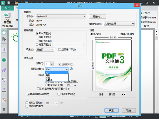
Task: Open the stamp tool icon
Action: [x=4, y=90]
